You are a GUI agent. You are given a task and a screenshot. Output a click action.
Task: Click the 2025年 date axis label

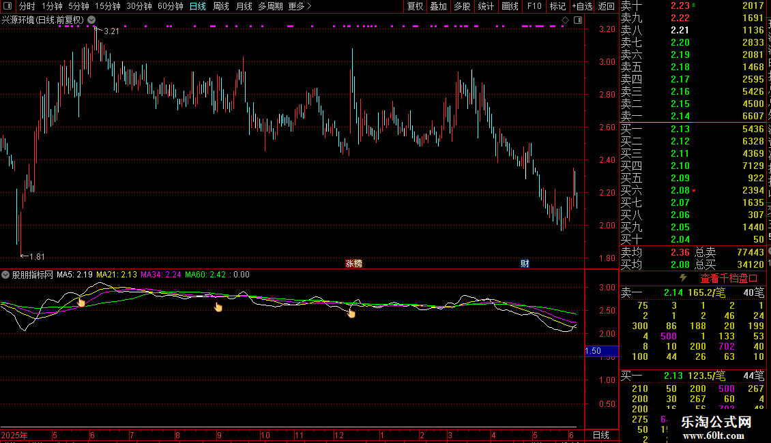(x=14, y=436)
